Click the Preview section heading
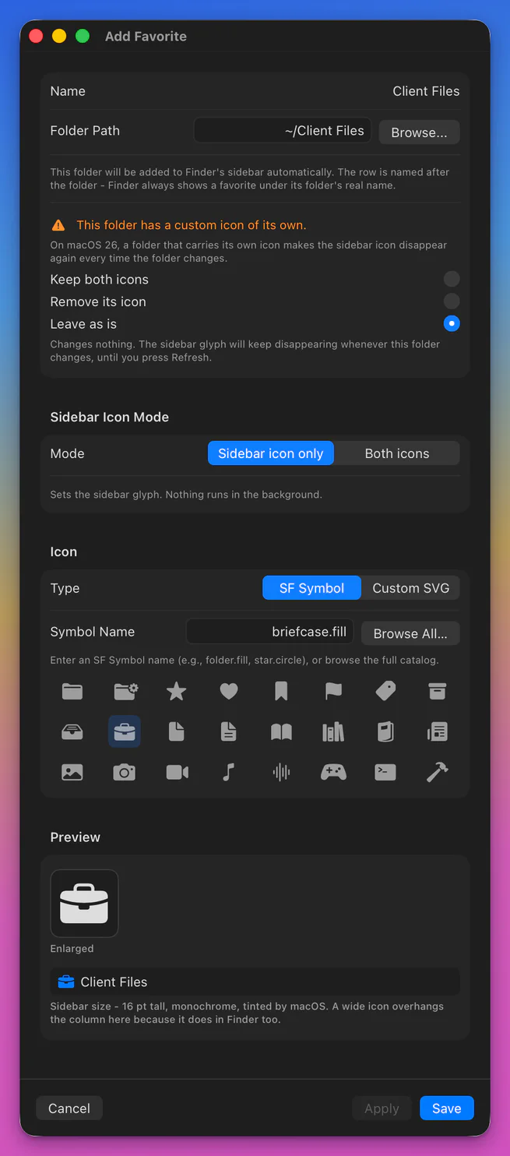This screenshot has height=1156, width=510. [x=76, y=837]
